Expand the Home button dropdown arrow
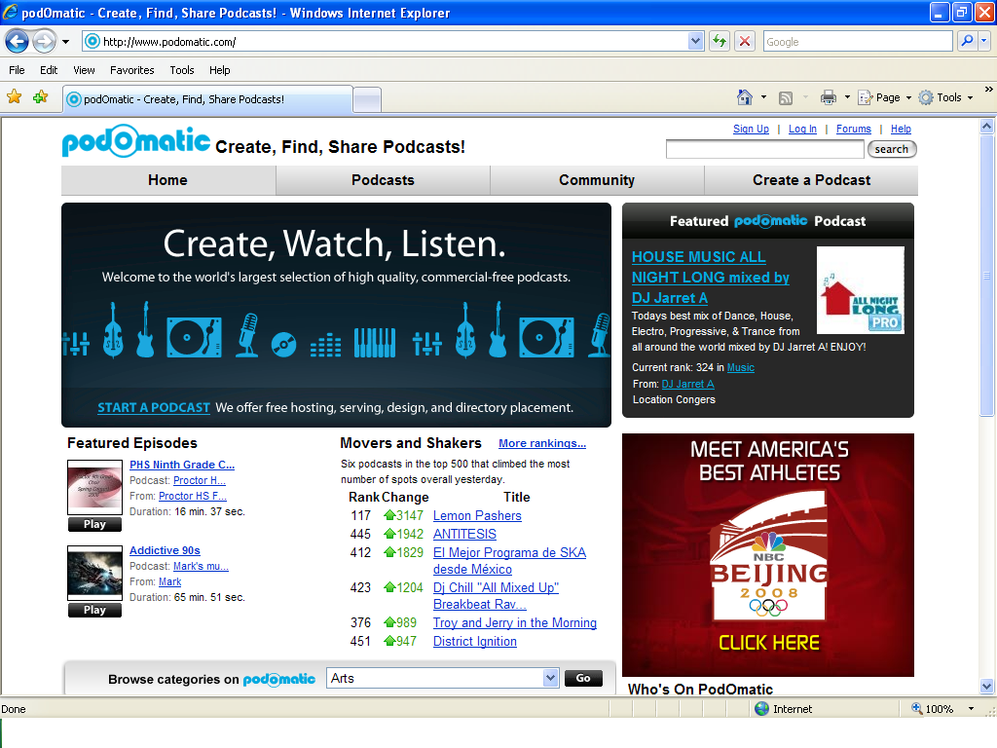The width and height of the screenshot is (997, 748). click(x=763, y=97)
